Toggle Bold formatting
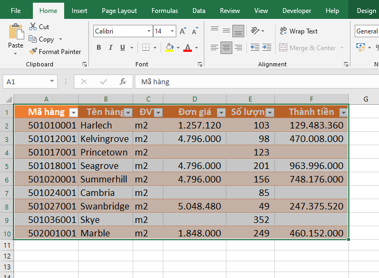 tap(99, 48)
